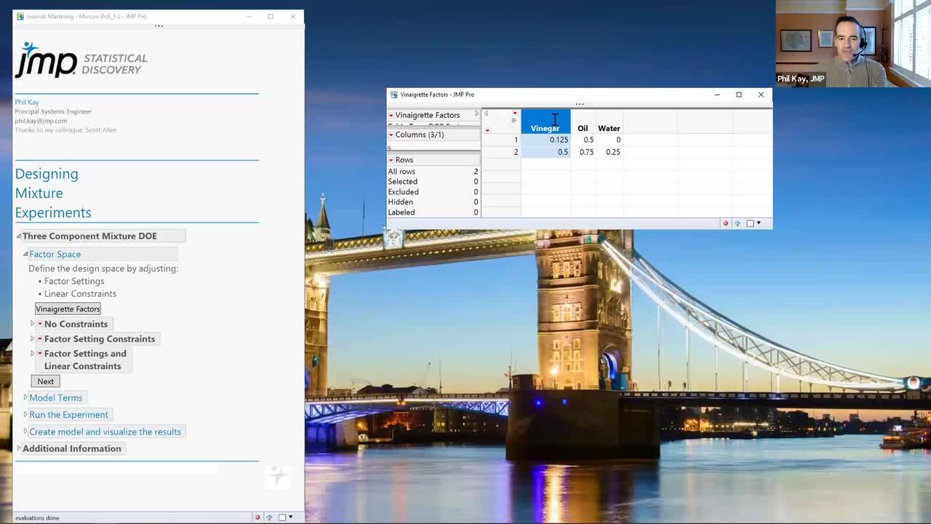Open the Columns (3/1) red triangle menu
The height and width of the screenshot is (524, 931).
point(391,135)
